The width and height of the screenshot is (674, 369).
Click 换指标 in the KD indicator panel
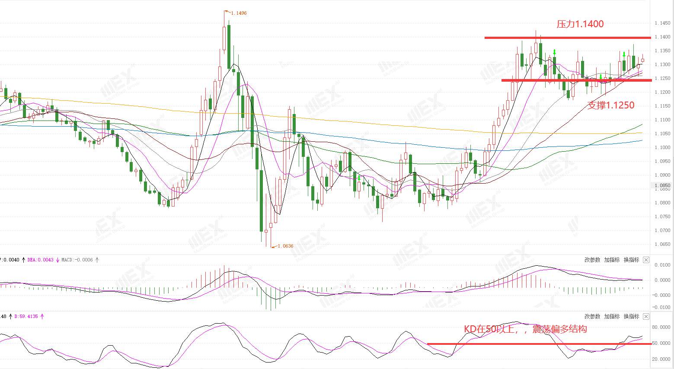click(x=631, y=316)
